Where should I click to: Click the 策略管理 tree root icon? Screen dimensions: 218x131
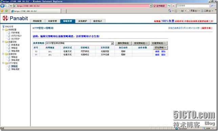(x=3, y=26)
